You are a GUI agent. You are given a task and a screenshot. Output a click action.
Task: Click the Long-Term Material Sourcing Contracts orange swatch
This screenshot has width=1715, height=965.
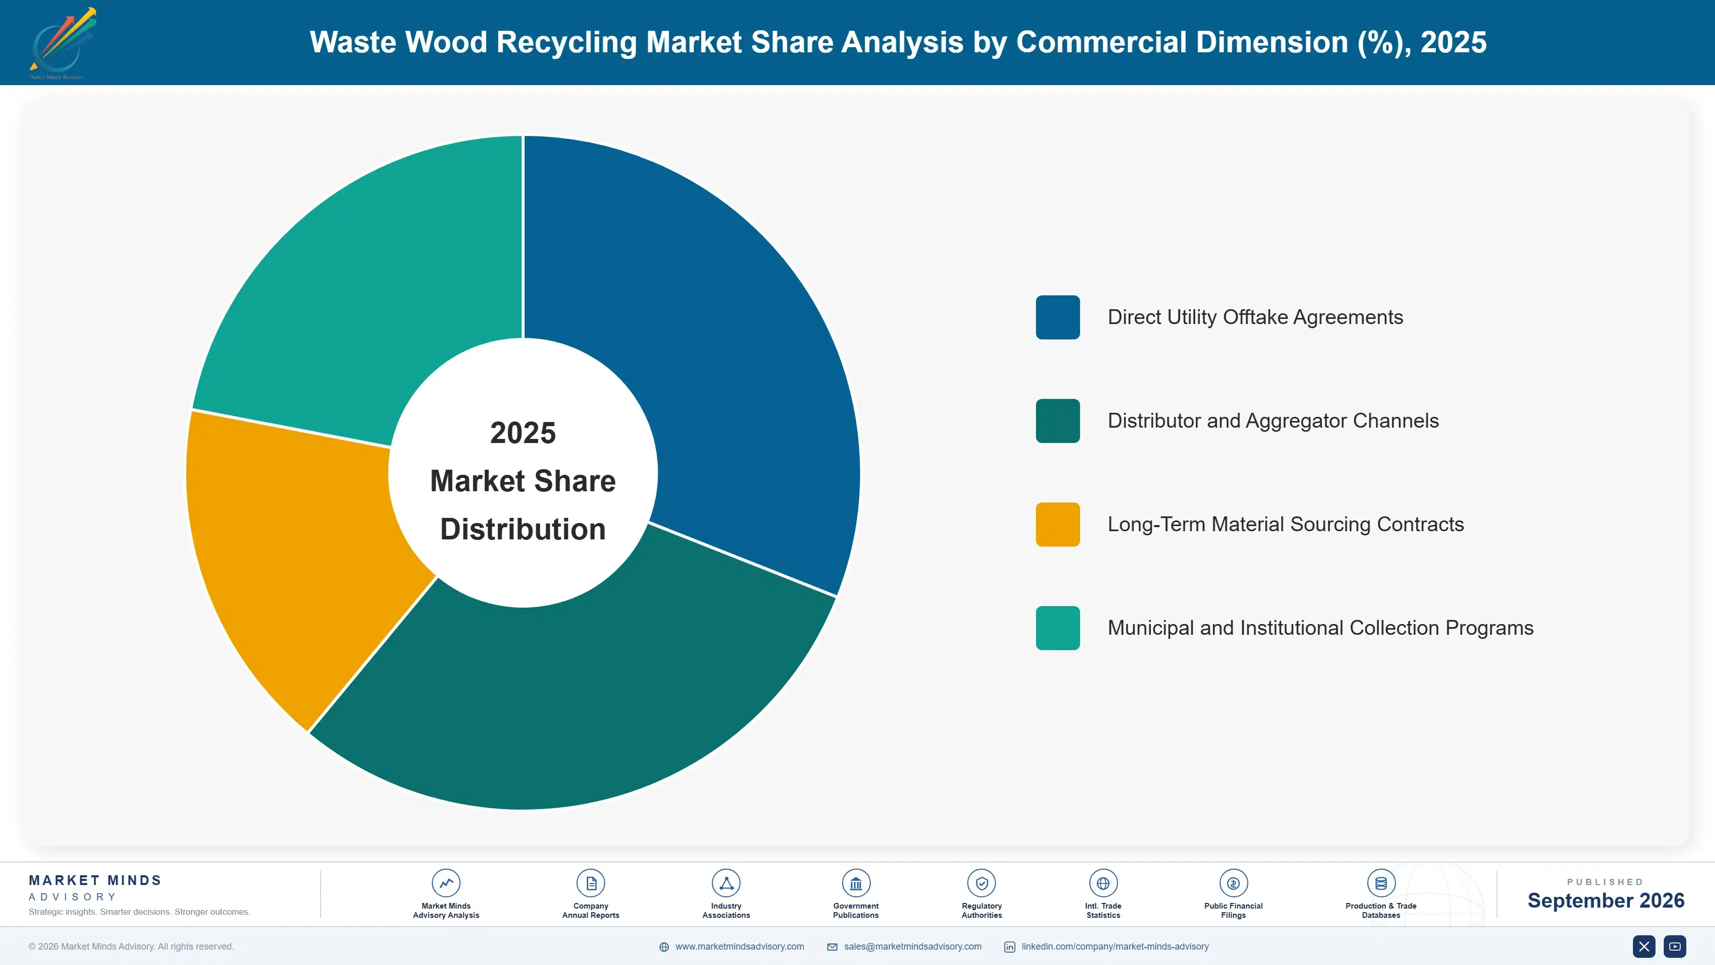click(x=1057, y=525)
